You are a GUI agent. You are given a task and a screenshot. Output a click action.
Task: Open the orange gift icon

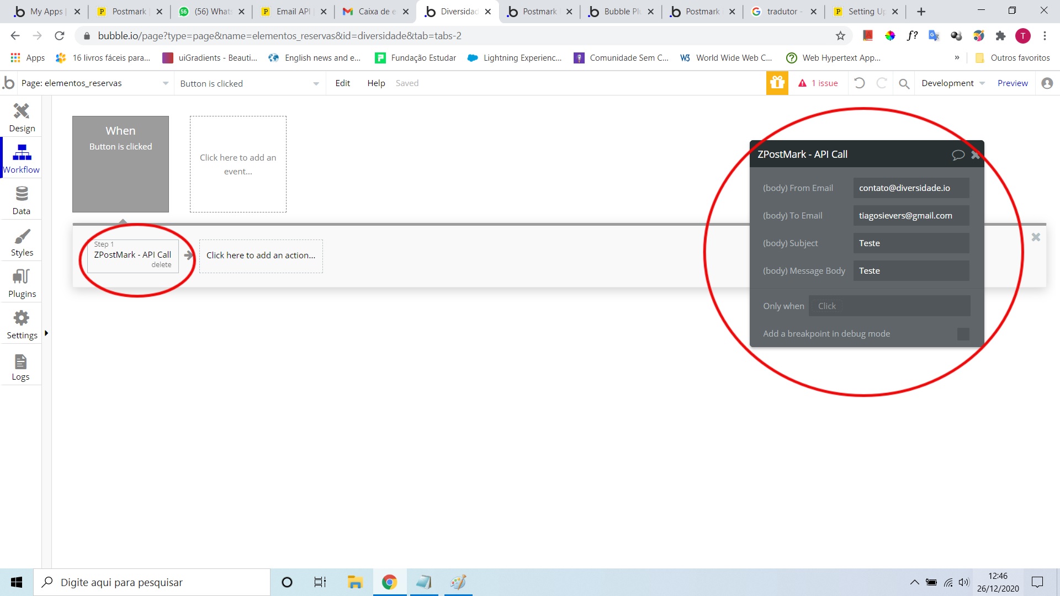777,83
